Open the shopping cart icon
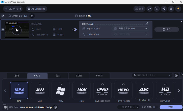Screen dimensions: 183x111 tap(157, 9)
